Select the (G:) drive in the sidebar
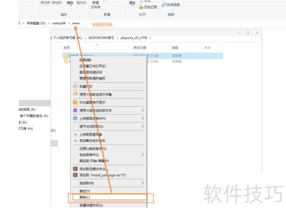Image resolution: width=286 pixels, height=215 pixels. coord(23,122)
